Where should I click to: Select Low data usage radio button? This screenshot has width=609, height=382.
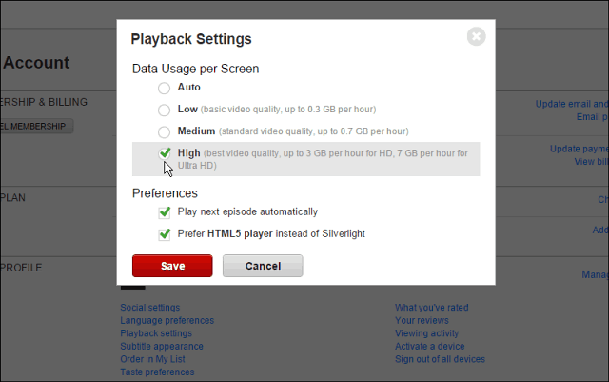click(165, 110)
